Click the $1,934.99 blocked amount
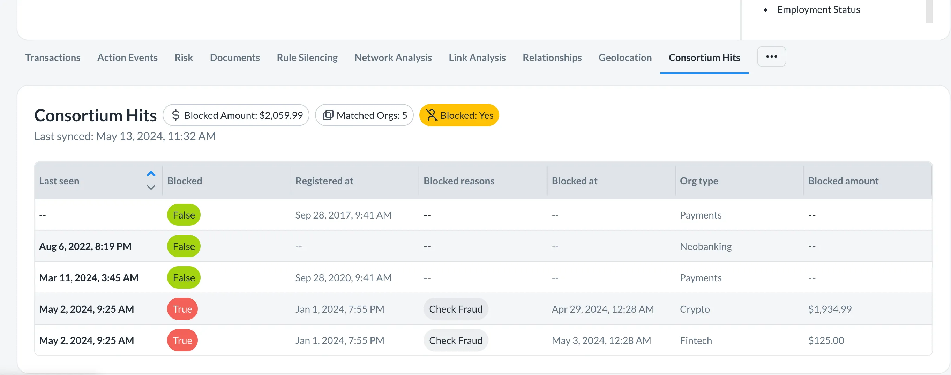Viewport: 951px width, 375px height. (830, 309)
